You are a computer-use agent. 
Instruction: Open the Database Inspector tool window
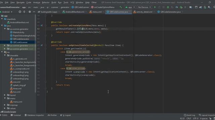tap(34, 115)
